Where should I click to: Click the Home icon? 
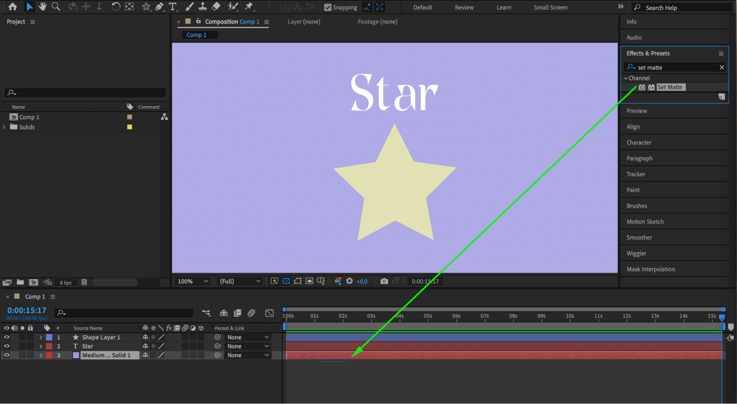click(x=13, y=6)
